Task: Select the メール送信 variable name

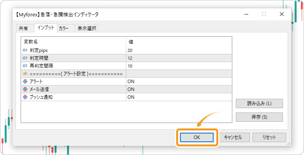Action: point(39,89)
